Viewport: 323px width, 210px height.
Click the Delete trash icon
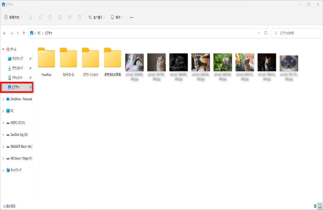[80, 17]
